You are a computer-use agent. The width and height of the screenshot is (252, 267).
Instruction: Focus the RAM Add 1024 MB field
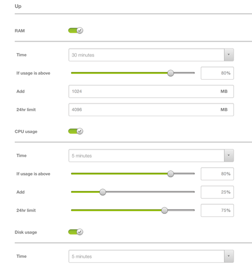click(x=151, y=91)
